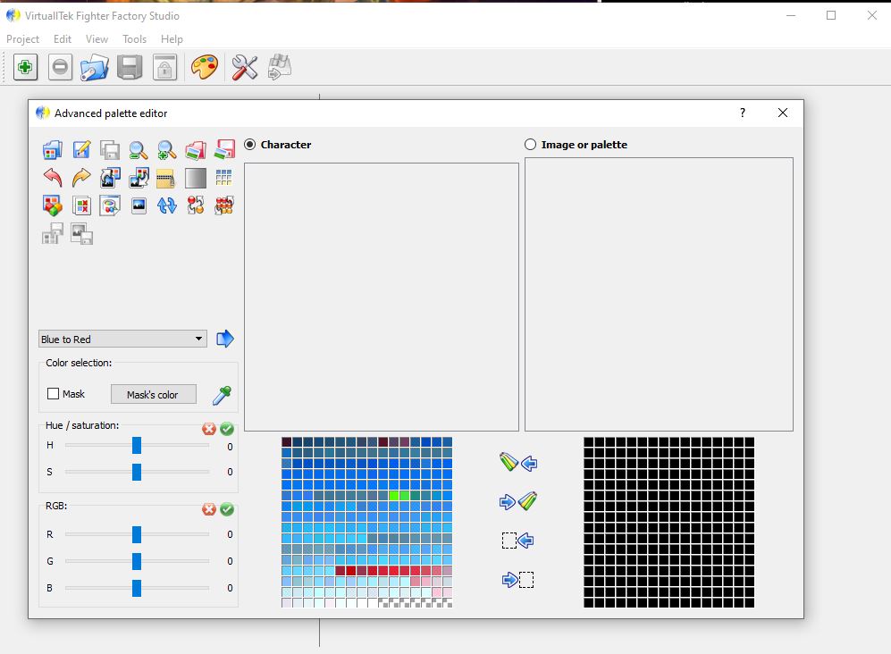Image resolution: width=891 pixels, height=654 pixels.
Task: Select the Image or palette radio button
Action: click(530, 145)
